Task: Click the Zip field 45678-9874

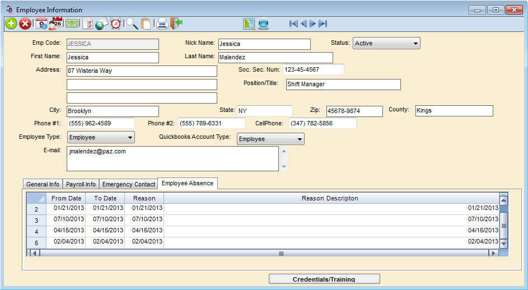Action: pyautogui.click(x=354, y=111)
